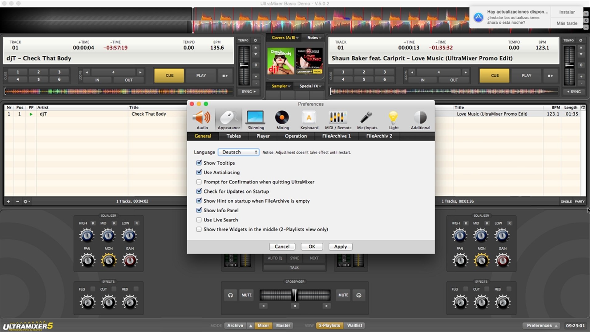Viewport: 590px width, 332px height.
Task: Expand the Notes dropdown
Action: click(x=314, y=38)
